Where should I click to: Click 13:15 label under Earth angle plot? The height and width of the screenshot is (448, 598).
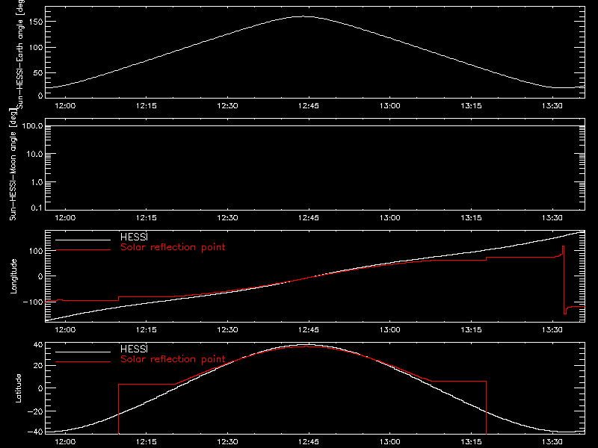[471, 105]
